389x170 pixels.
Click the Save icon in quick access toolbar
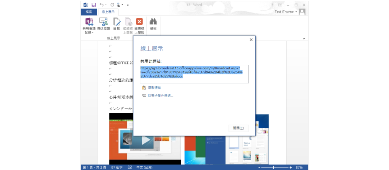click(x=94, y=5)
